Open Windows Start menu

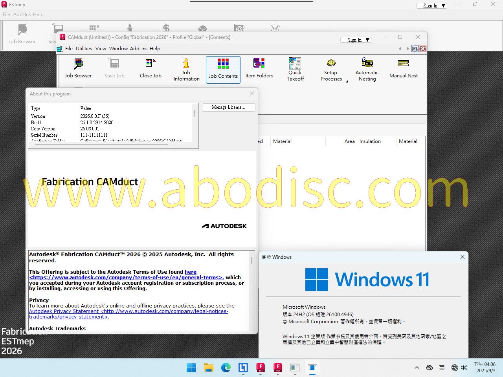191,368
